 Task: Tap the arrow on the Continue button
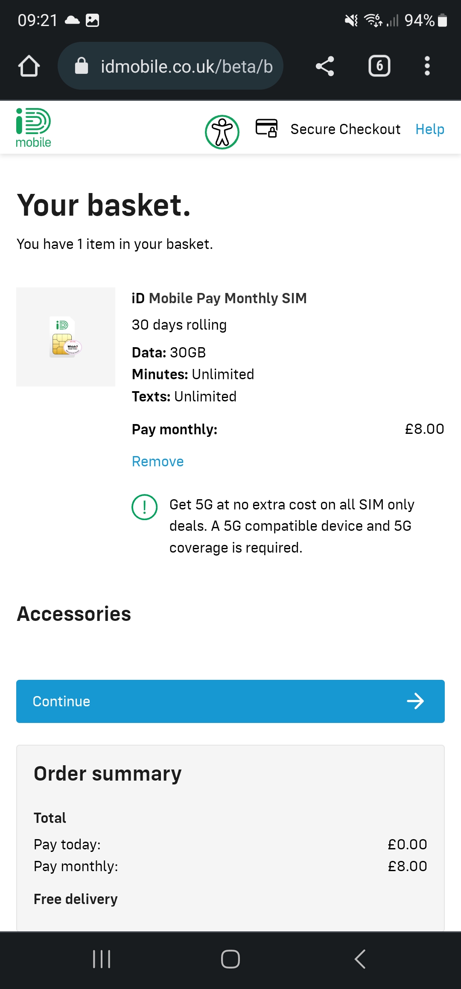pos(415,701)
